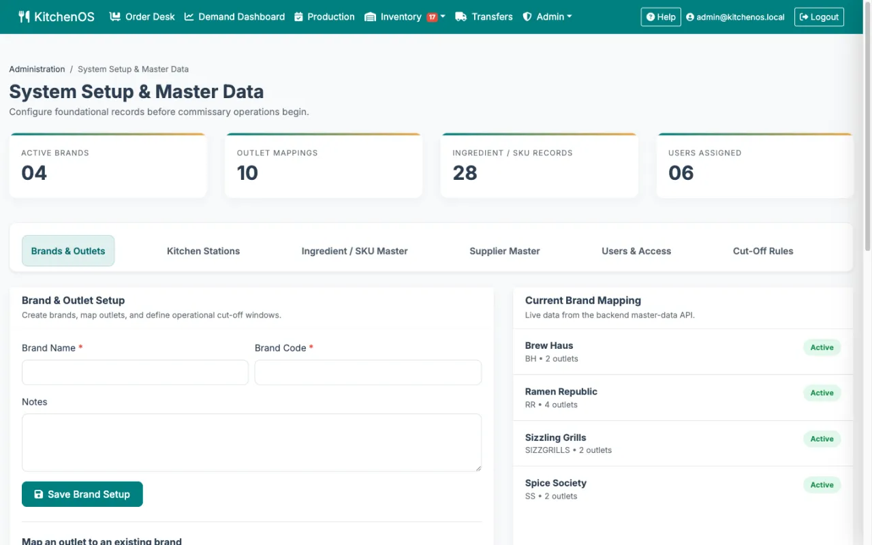Screen dimensions: 872x545
Task: Click the Administration breadcrumb link
Action: (x=37, y=69)
